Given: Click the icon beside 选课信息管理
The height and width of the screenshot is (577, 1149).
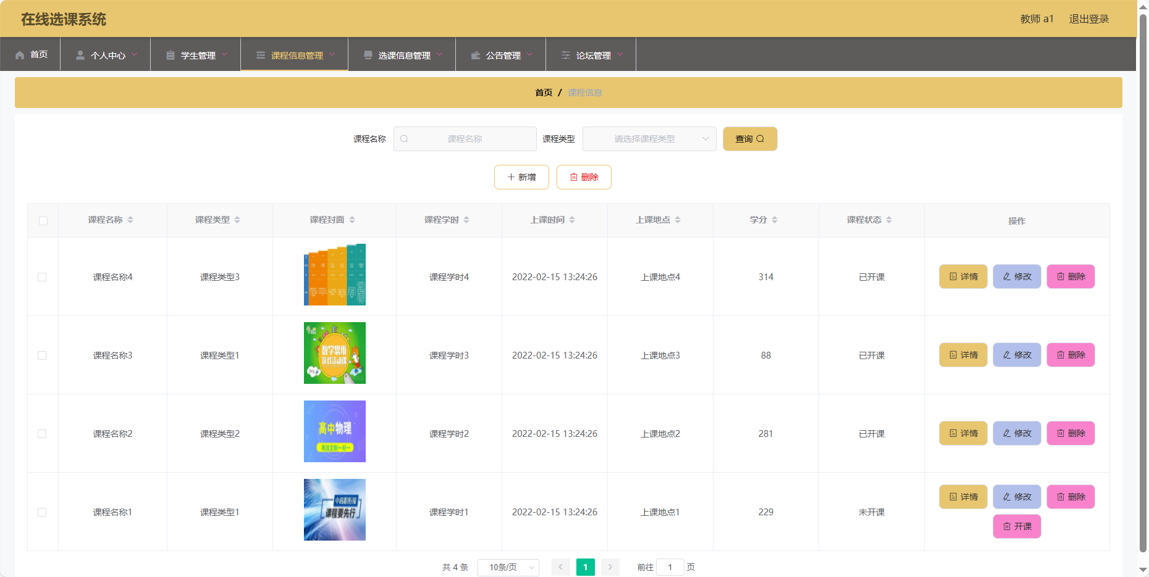Looking at the screenshot, I should [x=368, y=55].
